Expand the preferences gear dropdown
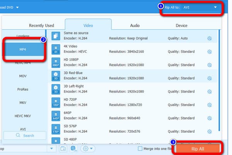 tap(88, 148)
